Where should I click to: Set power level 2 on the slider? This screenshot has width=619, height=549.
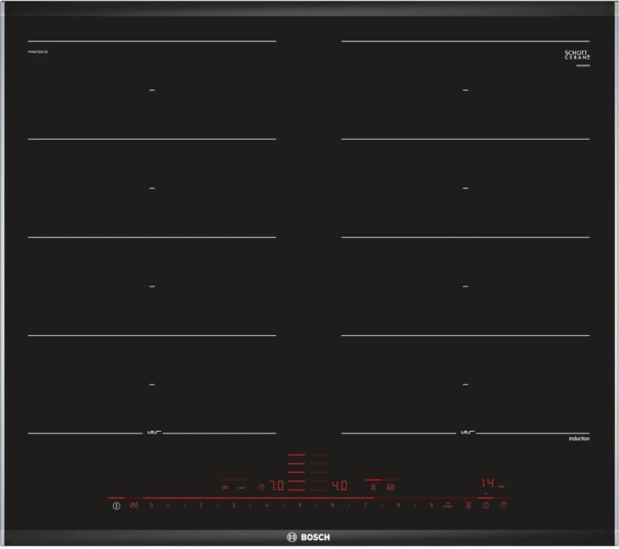(201, 505)
